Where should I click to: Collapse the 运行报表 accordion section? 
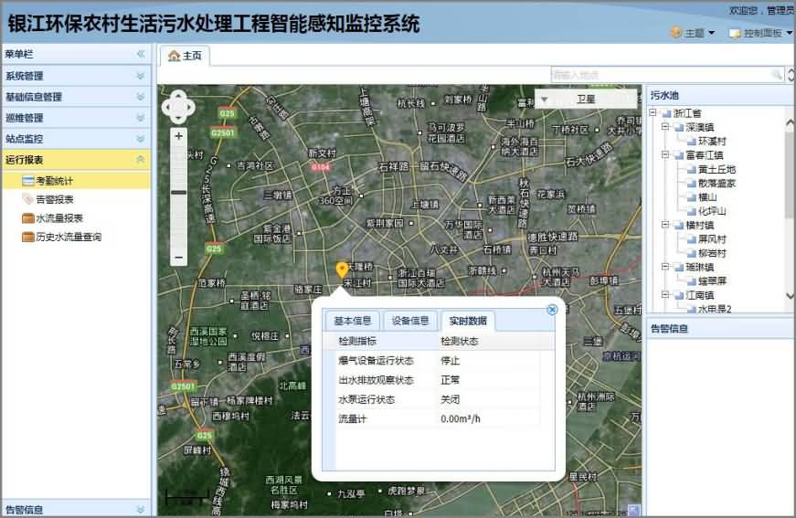pos(140,160)
